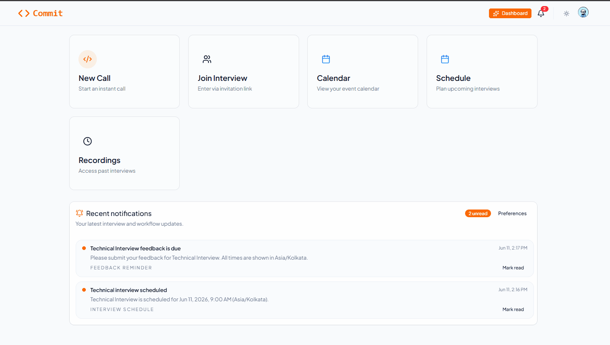This screenshot has width=610, height=345.
Task: Click the 'Recent notifications' heading
Action: 119,214
